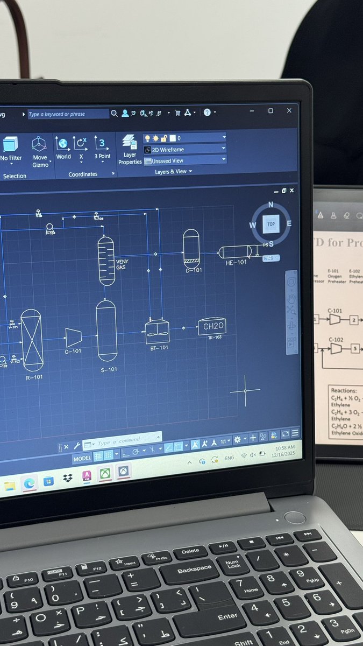363x646 pixels.
Task: Click the Autodesk A connect icon
Action: (188, 113)
